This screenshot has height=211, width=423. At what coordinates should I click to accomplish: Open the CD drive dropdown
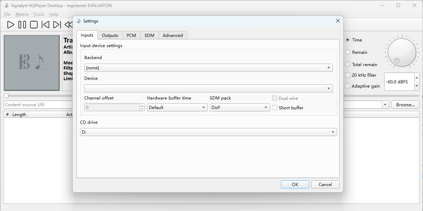click(x=208, y=132)
